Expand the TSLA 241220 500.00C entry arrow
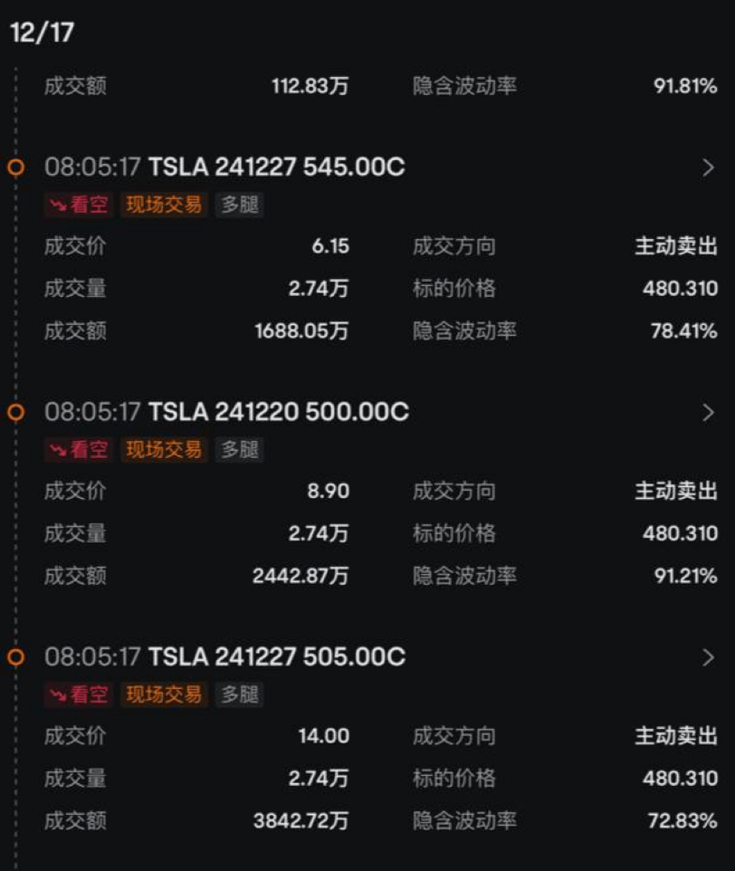The width and height of the screenshot is (735, 871). coord(708,413)
